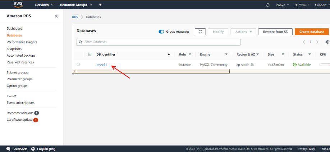Screen dimensions: 330x152
Task: Click the Create database button
Action: [x=312, y=32]
